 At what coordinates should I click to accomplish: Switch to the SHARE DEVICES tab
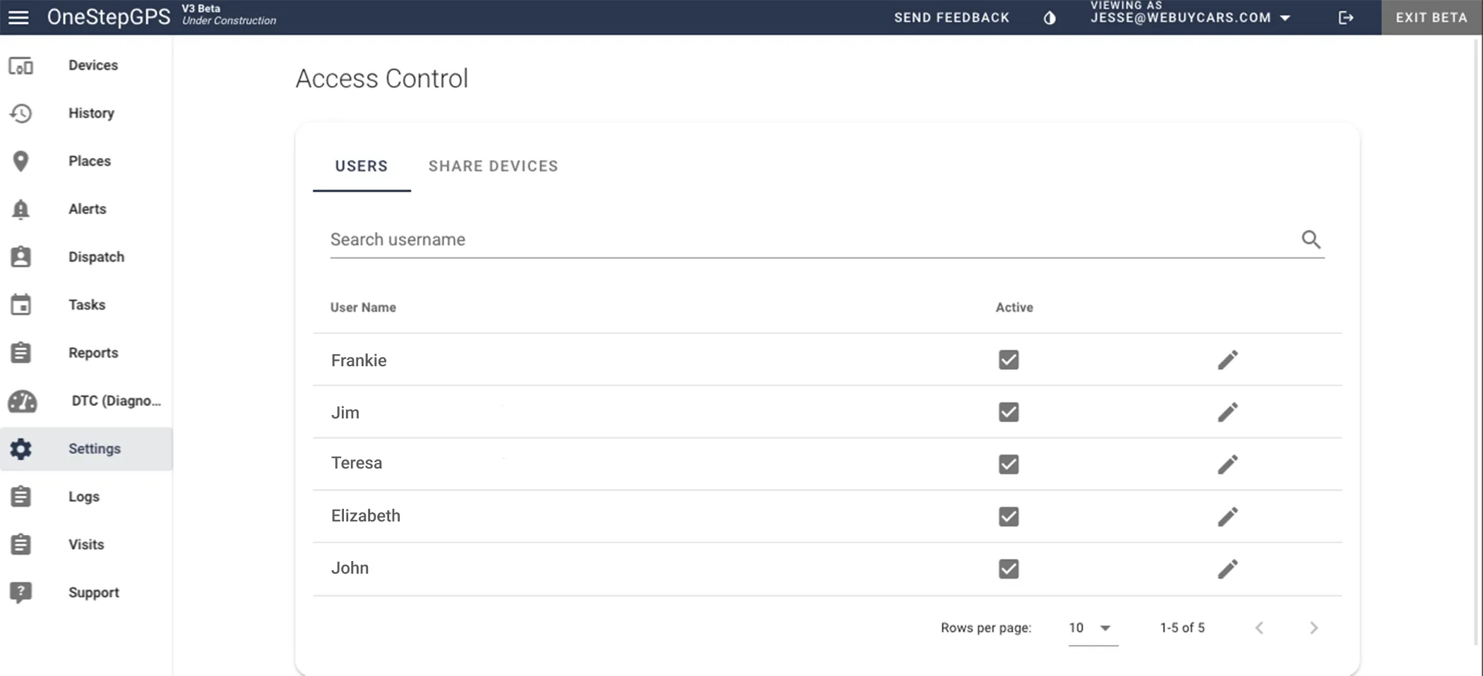point(493,166)
